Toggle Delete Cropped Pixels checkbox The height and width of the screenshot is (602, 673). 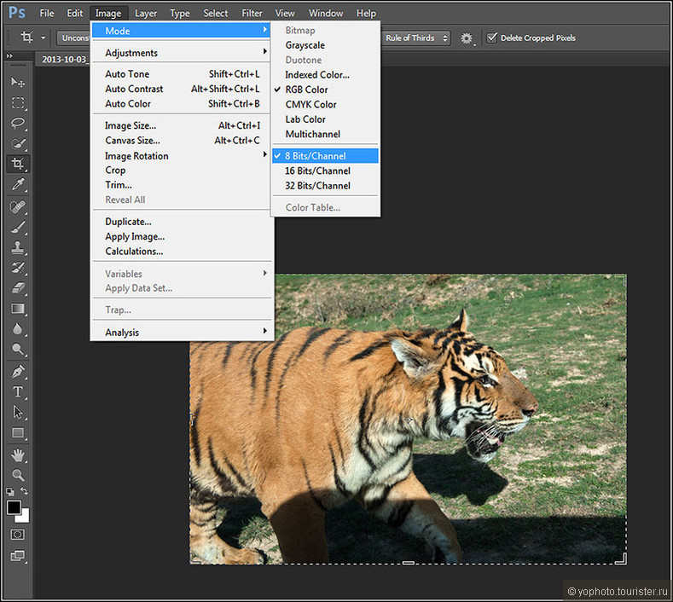point(492,38)
